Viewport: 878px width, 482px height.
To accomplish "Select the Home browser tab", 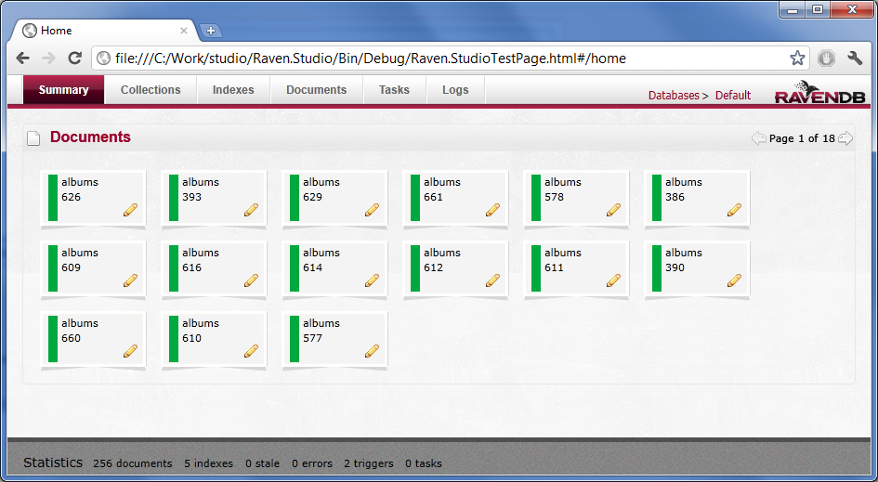I will (103, 31).
